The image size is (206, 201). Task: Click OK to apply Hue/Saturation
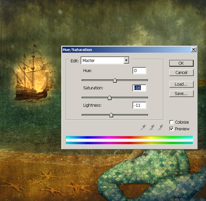[181, 63]
